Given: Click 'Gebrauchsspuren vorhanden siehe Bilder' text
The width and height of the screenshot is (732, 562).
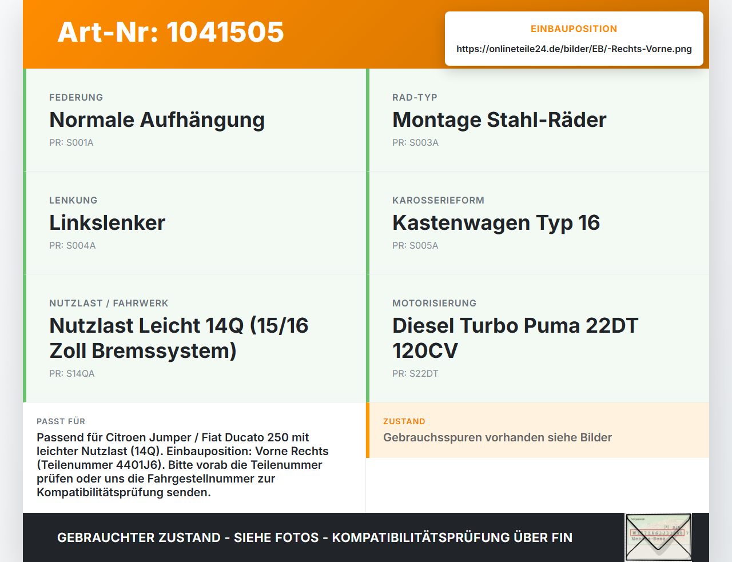Looking at the screenshot, I should click(498, 437).
